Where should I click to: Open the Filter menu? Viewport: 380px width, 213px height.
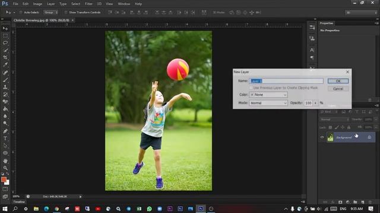[88, 4]
